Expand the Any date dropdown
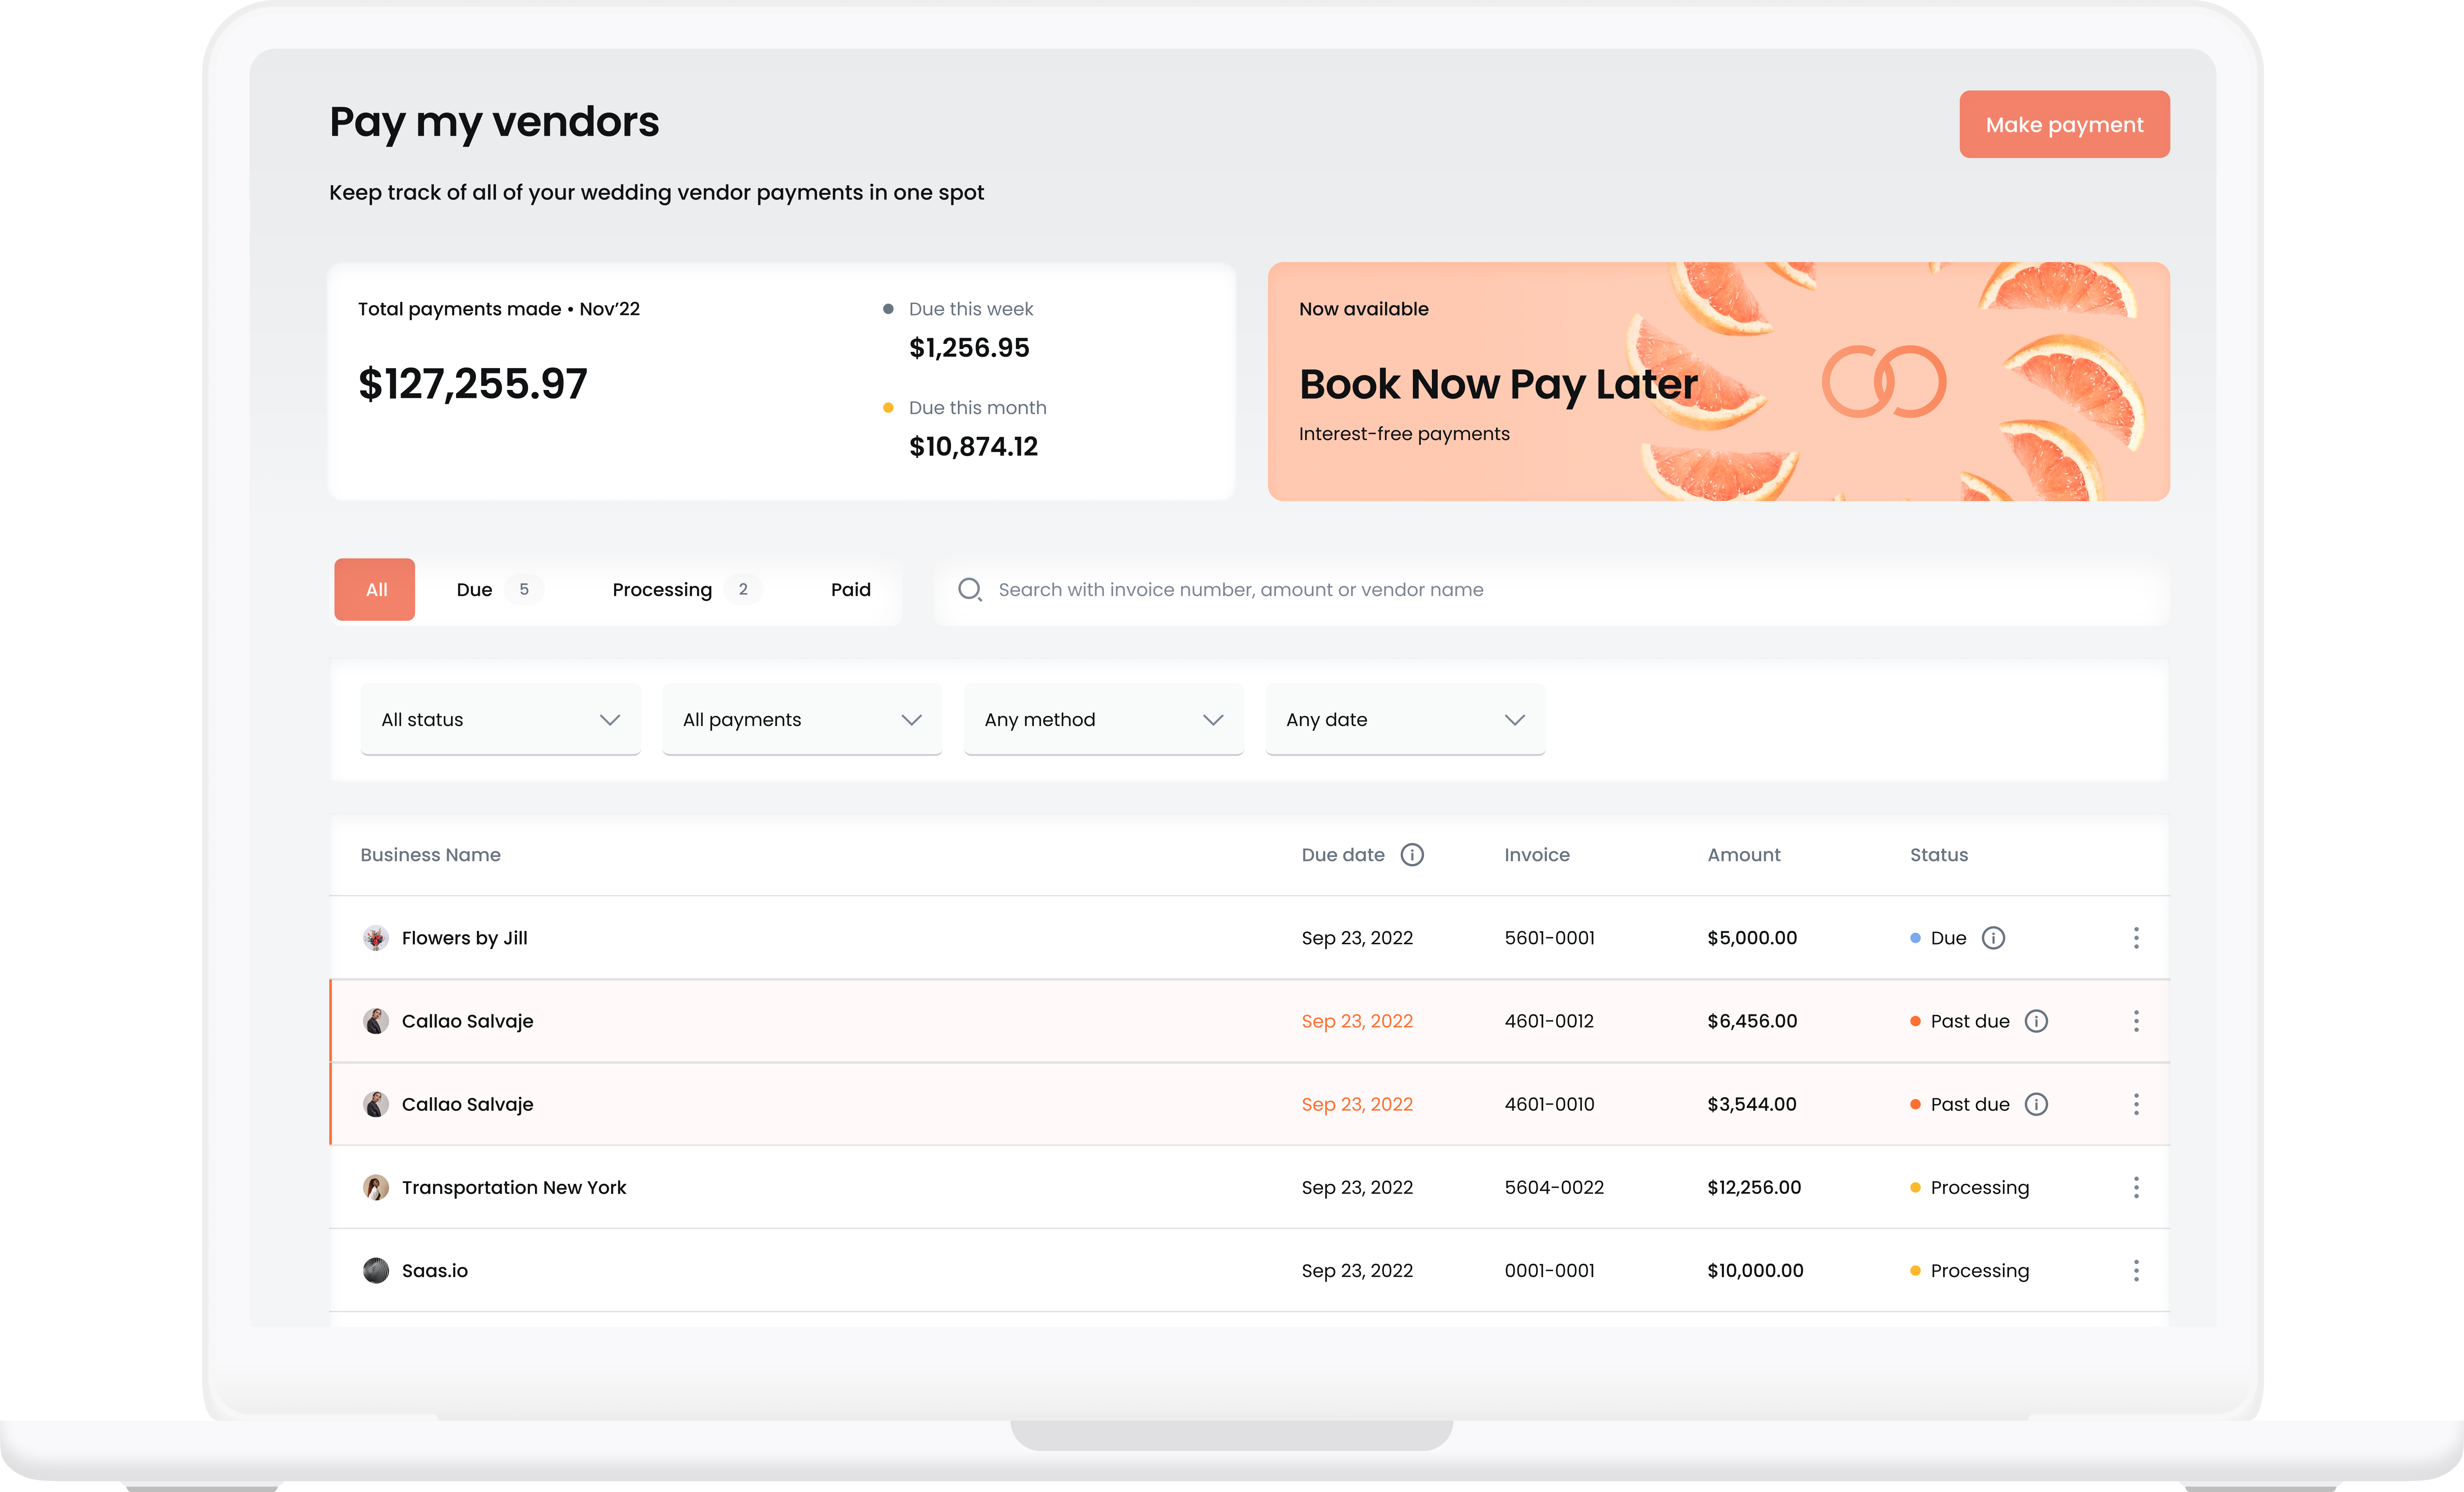 [x=1405, y=719]
